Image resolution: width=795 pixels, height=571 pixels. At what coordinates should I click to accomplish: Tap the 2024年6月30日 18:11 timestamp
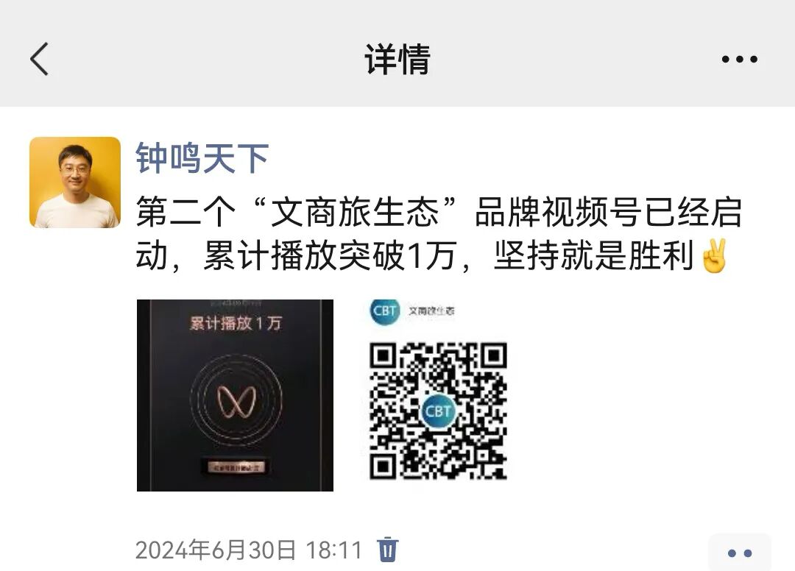pos(249,550)
